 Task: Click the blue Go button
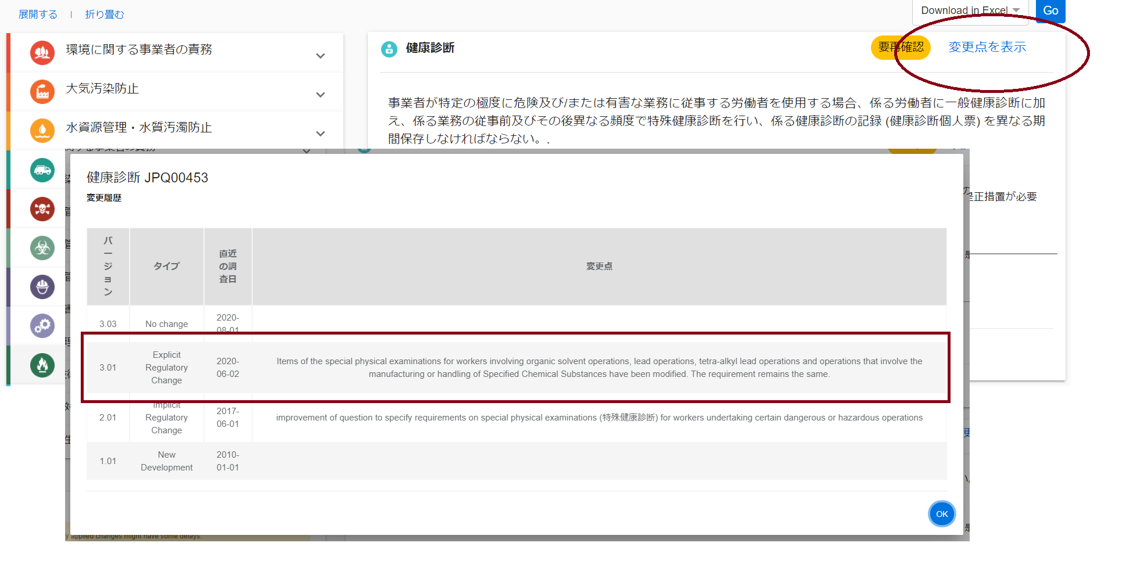1050,10
